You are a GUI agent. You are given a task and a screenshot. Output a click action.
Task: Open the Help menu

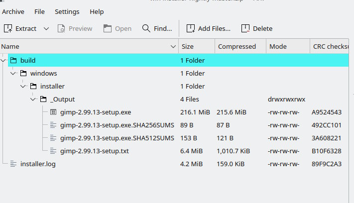pyautogui.click(x=97, y=12)
